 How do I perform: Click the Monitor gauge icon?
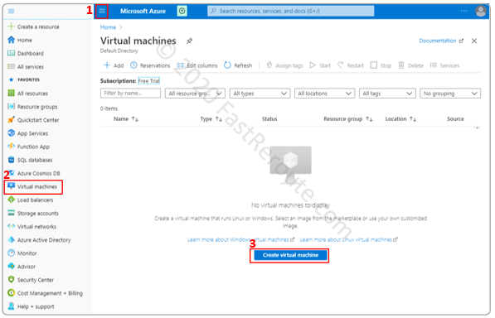11,253
